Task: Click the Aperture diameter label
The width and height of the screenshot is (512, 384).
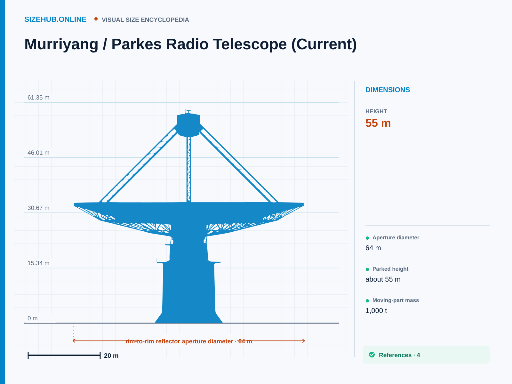Action: click(396, 237)
